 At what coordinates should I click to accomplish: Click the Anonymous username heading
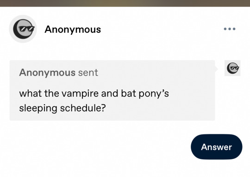pyautogui.click(x=73, y=30)
